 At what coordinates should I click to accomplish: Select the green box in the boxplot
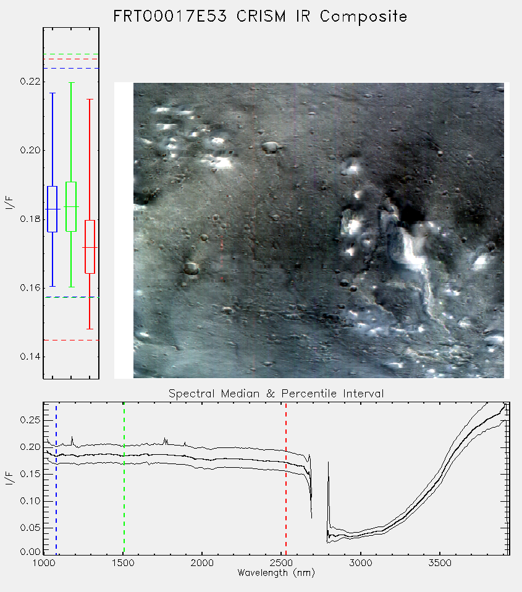click(71, 206)
